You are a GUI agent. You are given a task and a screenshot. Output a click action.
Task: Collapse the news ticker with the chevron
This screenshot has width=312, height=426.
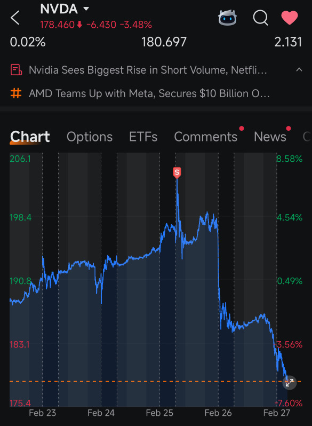click(x=299, y=70)
